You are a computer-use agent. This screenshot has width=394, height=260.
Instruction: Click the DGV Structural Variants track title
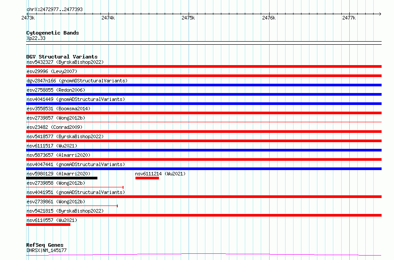point(62,57)
